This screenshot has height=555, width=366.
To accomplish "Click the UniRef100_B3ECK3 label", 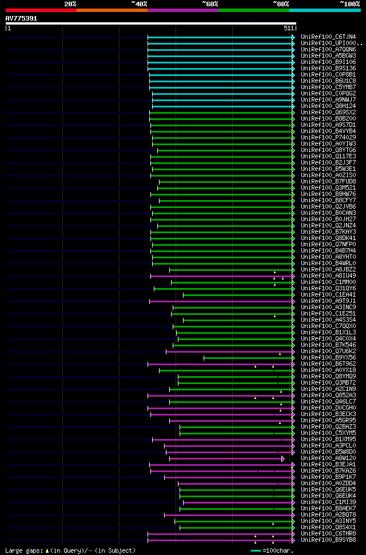I will (328, 415).
